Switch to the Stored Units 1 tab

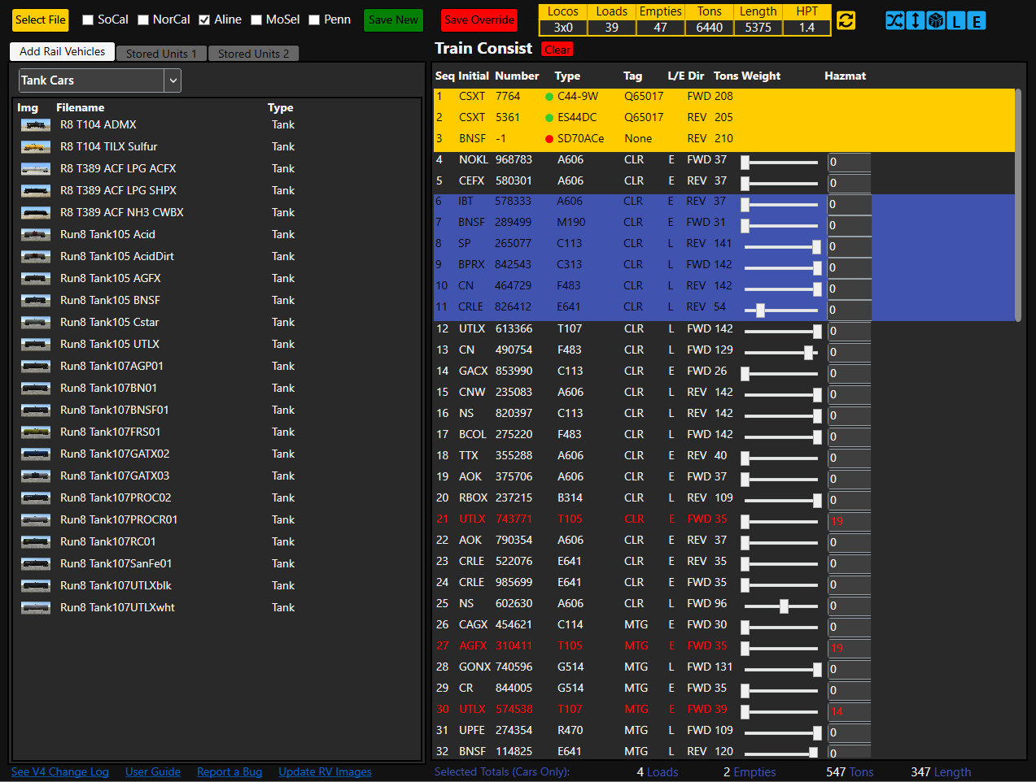[x=161, y=54]
